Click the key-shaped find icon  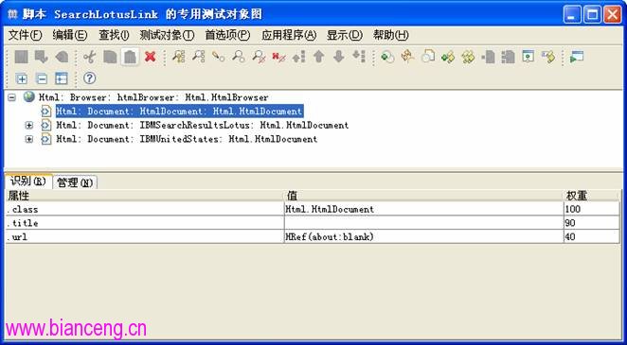point(218,57)
